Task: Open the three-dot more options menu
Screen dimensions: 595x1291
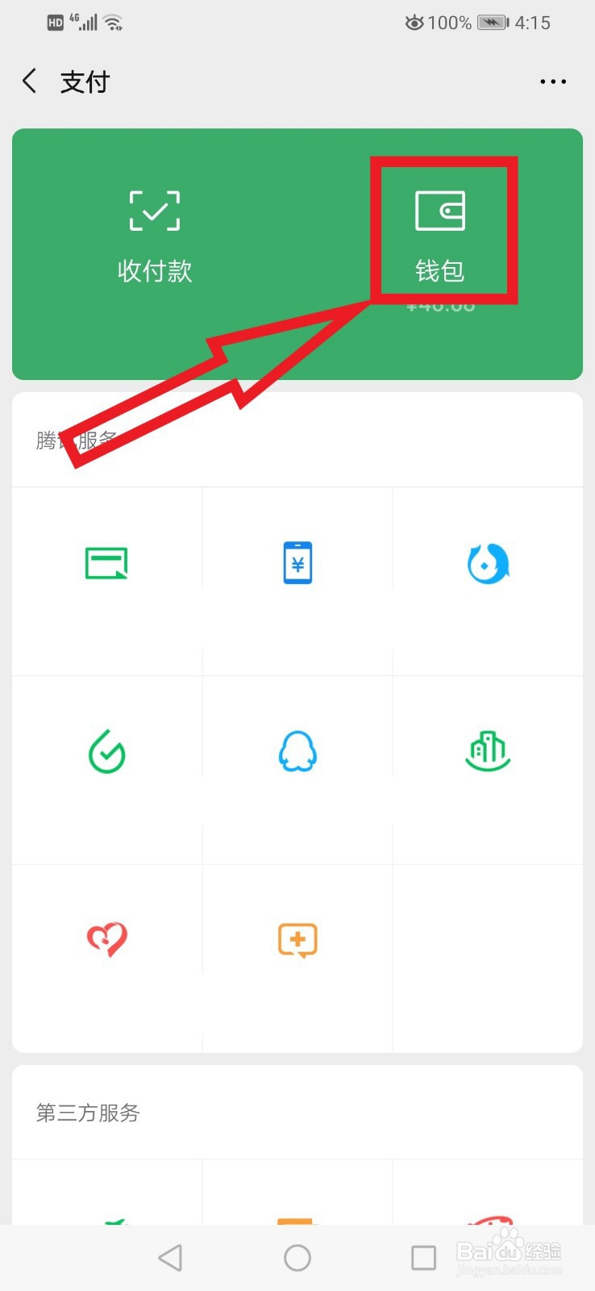Action: click(x=553, y=81)
